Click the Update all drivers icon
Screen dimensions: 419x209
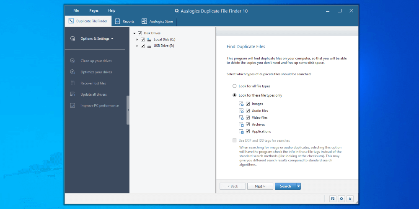coord(72,94)
